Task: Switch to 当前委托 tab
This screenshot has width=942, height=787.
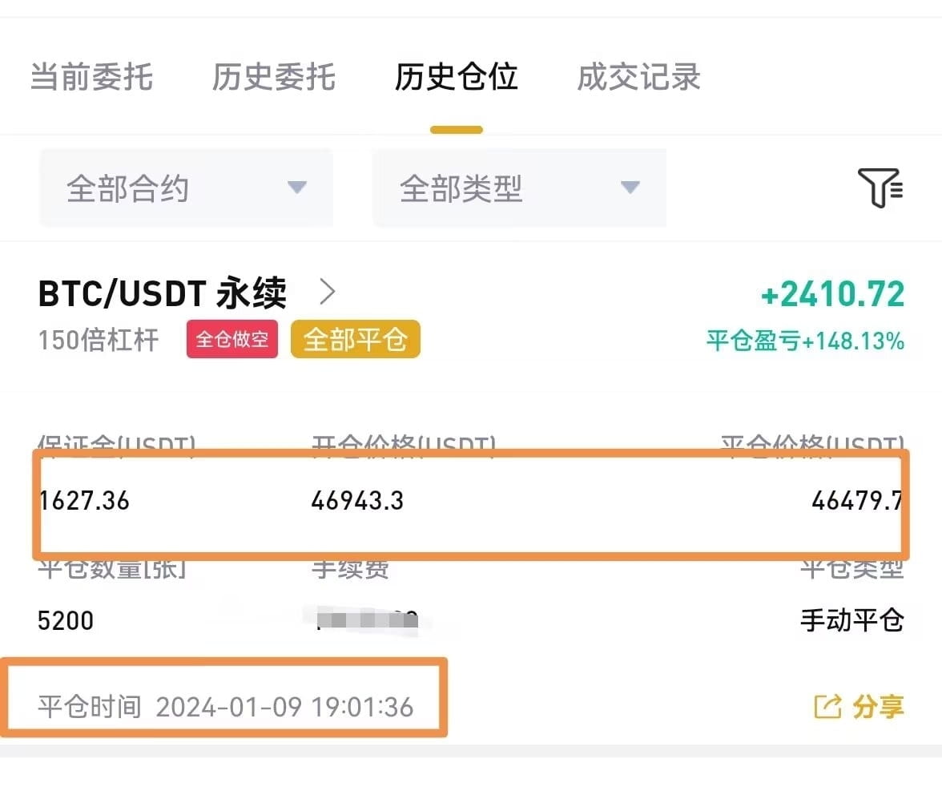Action: coord(91,77)
